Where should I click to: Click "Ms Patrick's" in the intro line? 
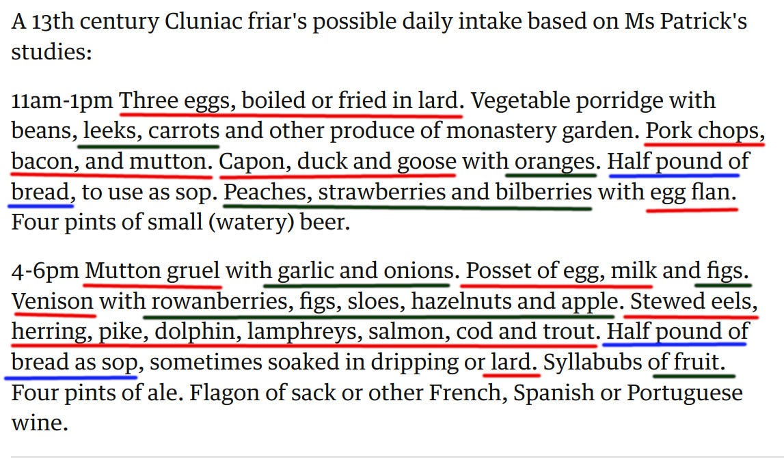(686, 22)
